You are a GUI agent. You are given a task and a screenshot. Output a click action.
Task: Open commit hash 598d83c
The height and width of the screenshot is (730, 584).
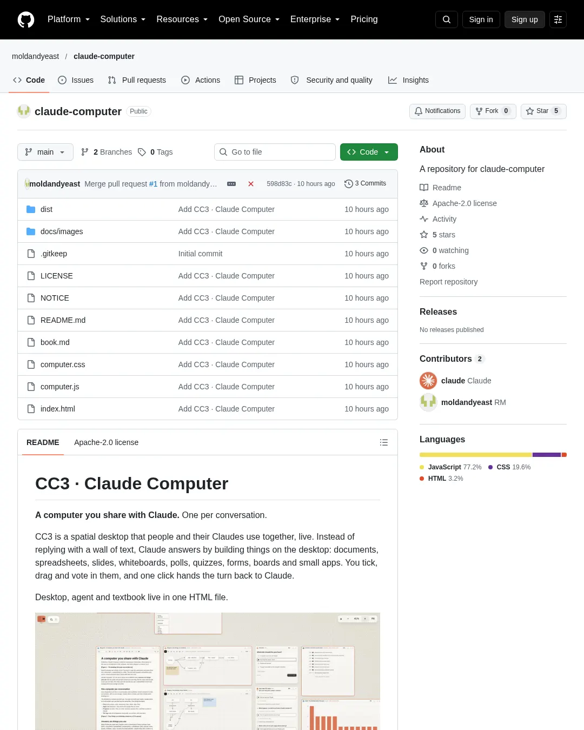tap(279, 184)
